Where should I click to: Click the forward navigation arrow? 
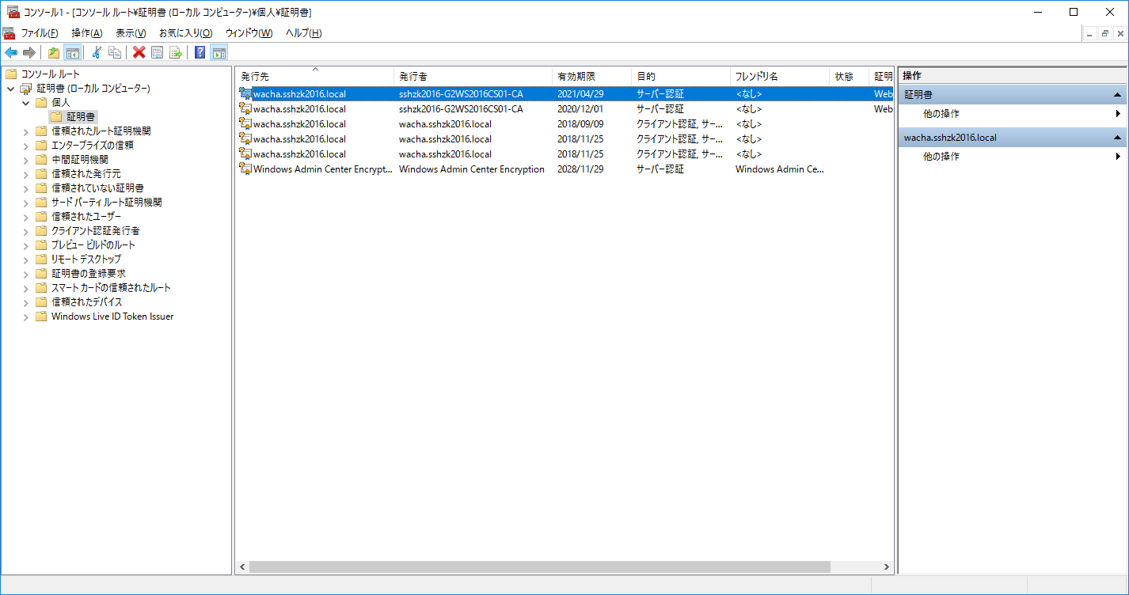pyautogui.click(x=29, y=52)
